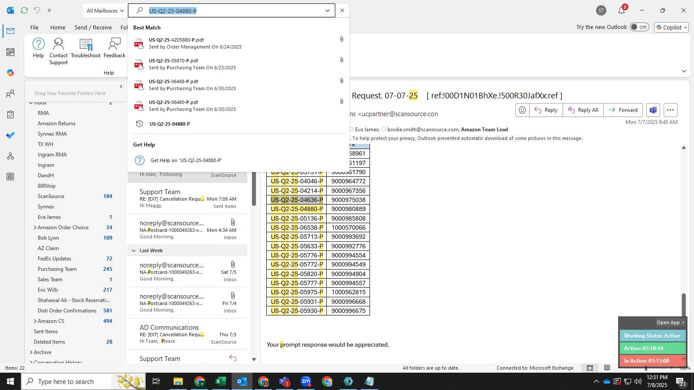694x390 pixels.
Task: Select Get Help on US-Q2-25-04880-P
Action: pos(238,160)
